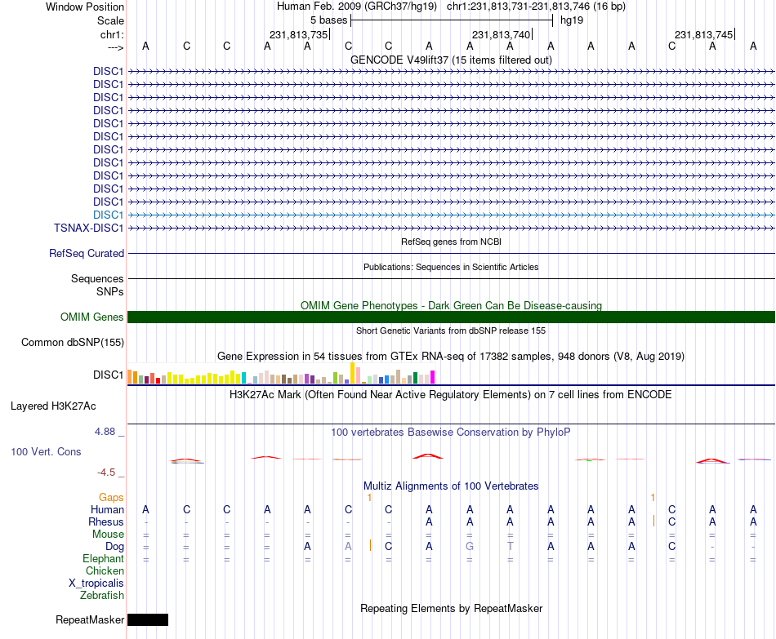Click the Multiz Alignments of 100 Vertebrates title
The image size is (776, 639).
click(x=451, y=486)
